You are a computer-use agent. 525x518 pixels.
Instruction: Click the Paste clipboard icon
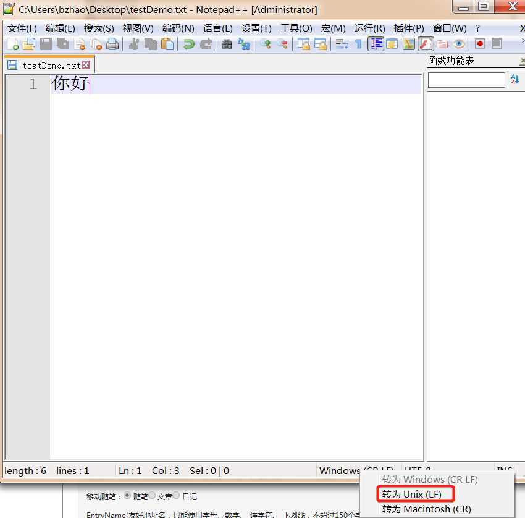tap(167, 44)
